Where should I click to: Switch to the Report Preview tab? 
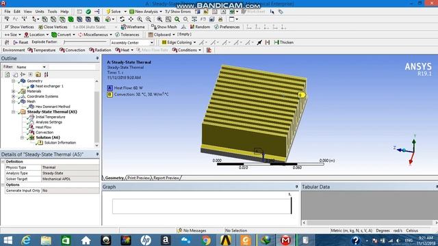point(166,178)
